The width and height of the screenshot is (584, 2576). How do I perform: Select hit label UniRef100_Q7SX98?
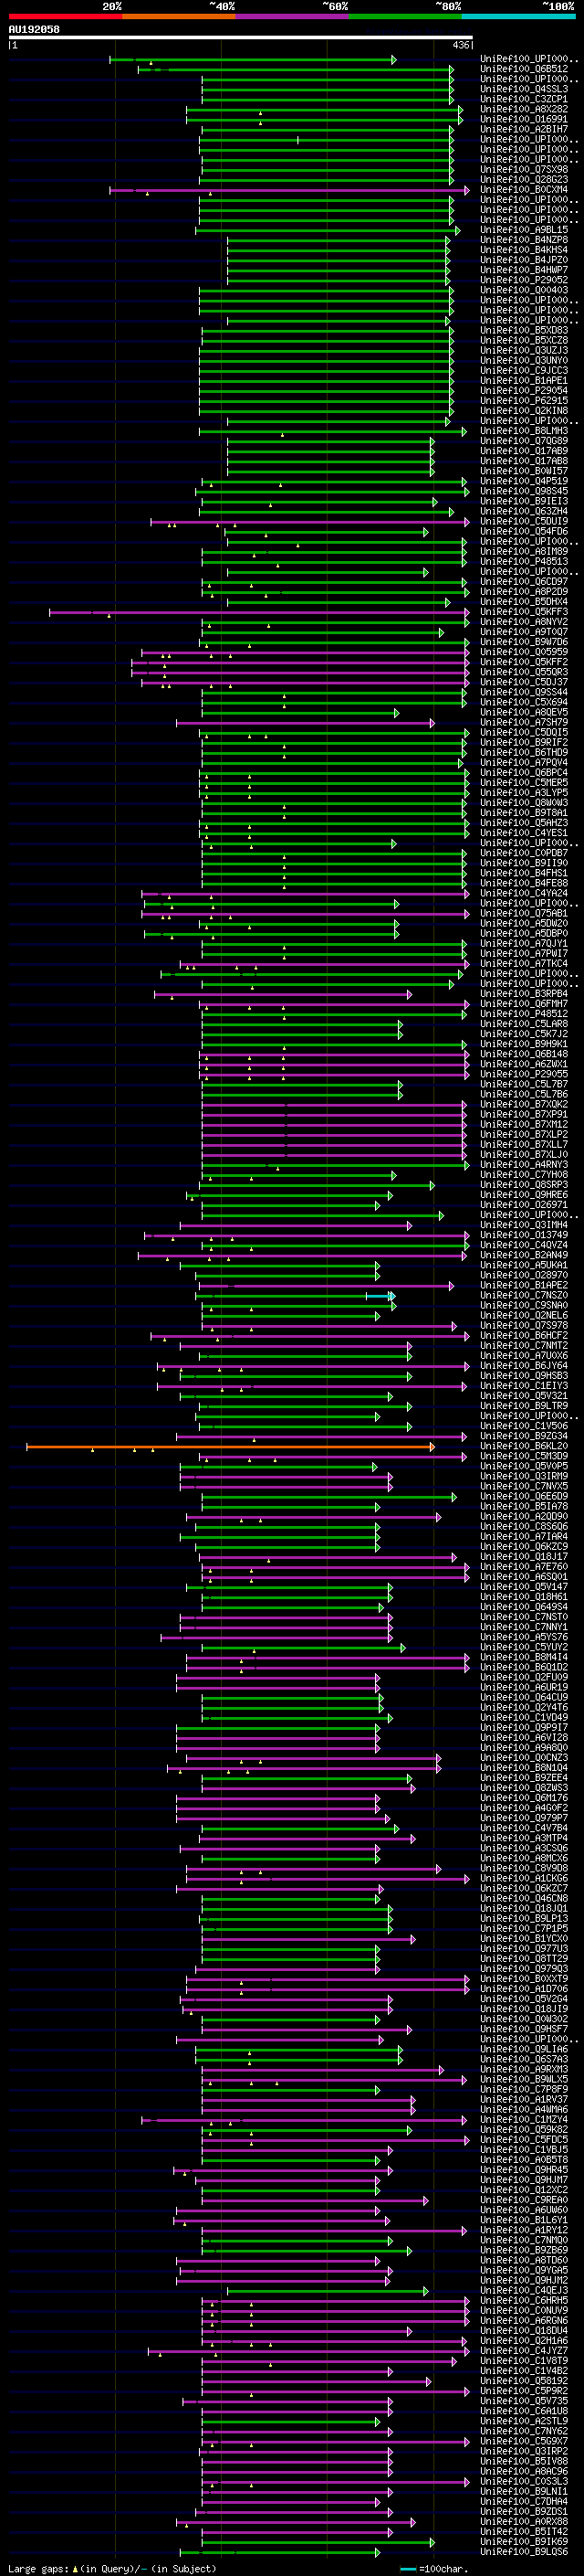pyautogui.click(x=524, y=169)
